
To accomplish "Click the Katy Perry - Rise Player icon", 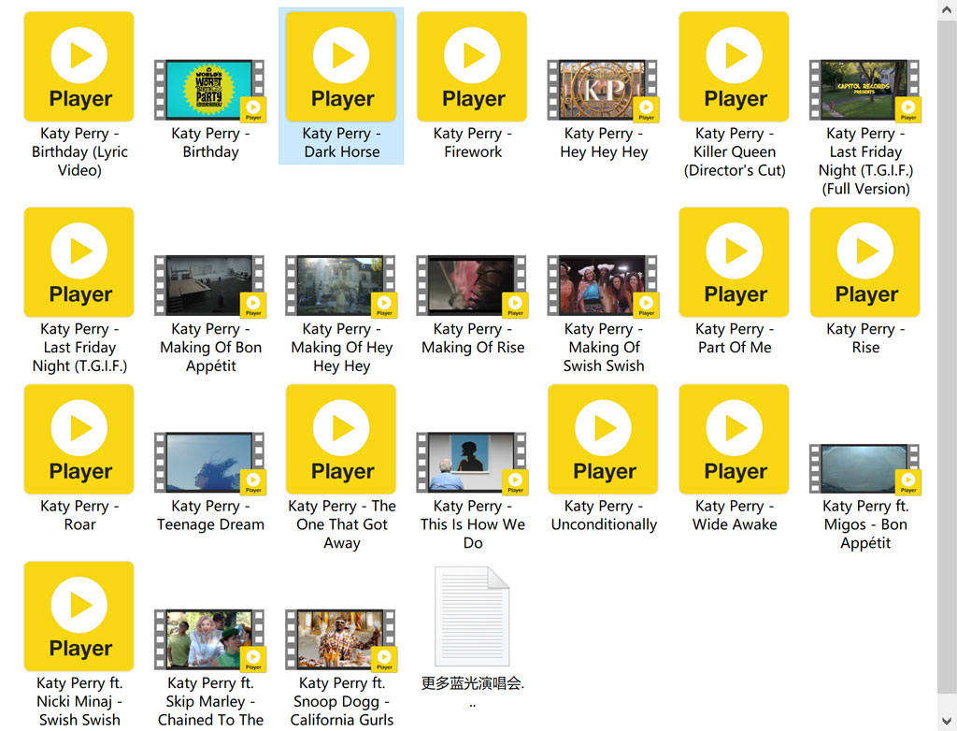I will 864,263.
